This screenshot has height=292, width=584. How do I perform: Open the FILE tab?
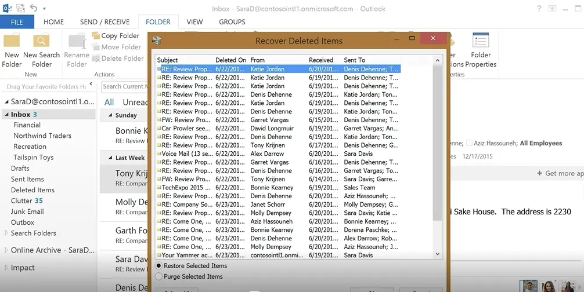tap(17, 22)
